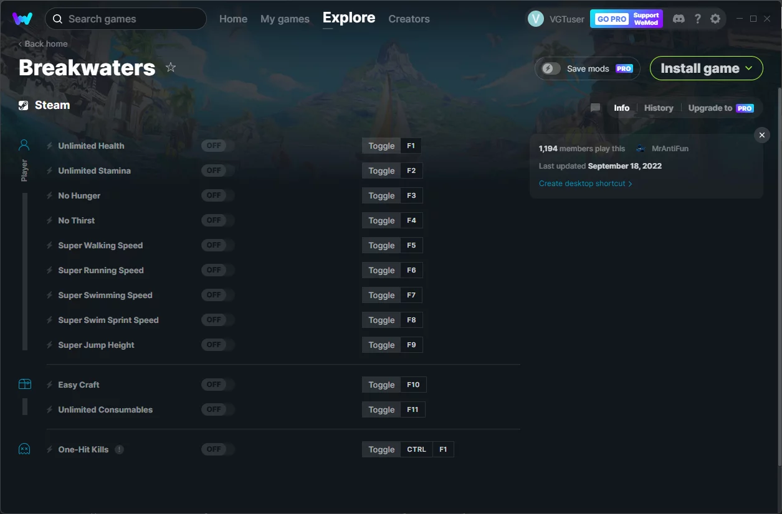This screenshot has height=514, width=782.
Task: Open Discord via the Discord icon
Action: 679,19
